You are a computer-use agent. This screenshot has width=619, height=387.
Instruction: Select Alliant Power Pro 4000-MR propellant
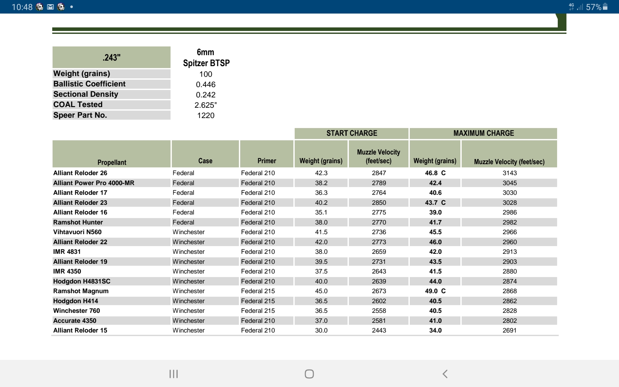point(94,183)
